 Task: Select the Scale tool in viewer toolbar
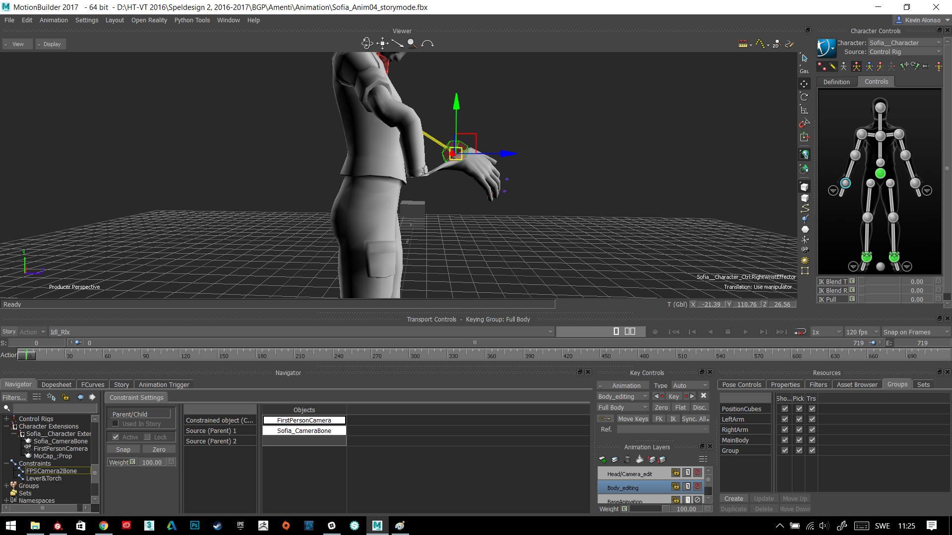804,110
